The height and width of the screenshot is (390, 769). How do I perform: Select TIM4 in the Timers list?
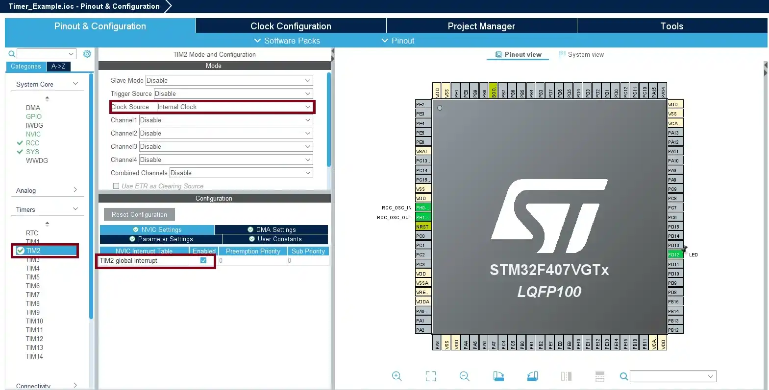click(x=33, y=268)
